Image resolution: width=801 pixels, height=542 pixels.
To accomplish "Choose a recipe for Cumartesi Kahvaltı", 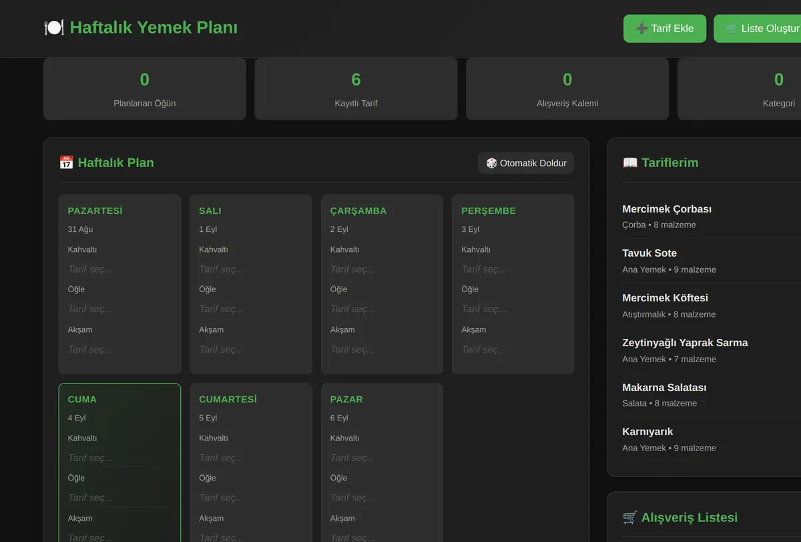I will [251, 458].
